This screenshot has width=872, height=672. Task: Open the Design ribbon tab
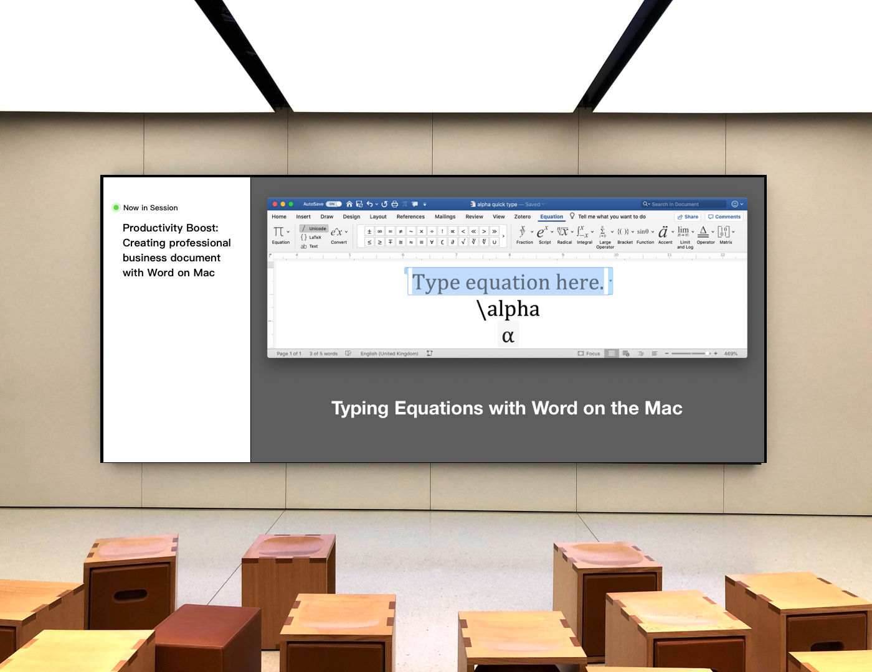click(351, 217)
